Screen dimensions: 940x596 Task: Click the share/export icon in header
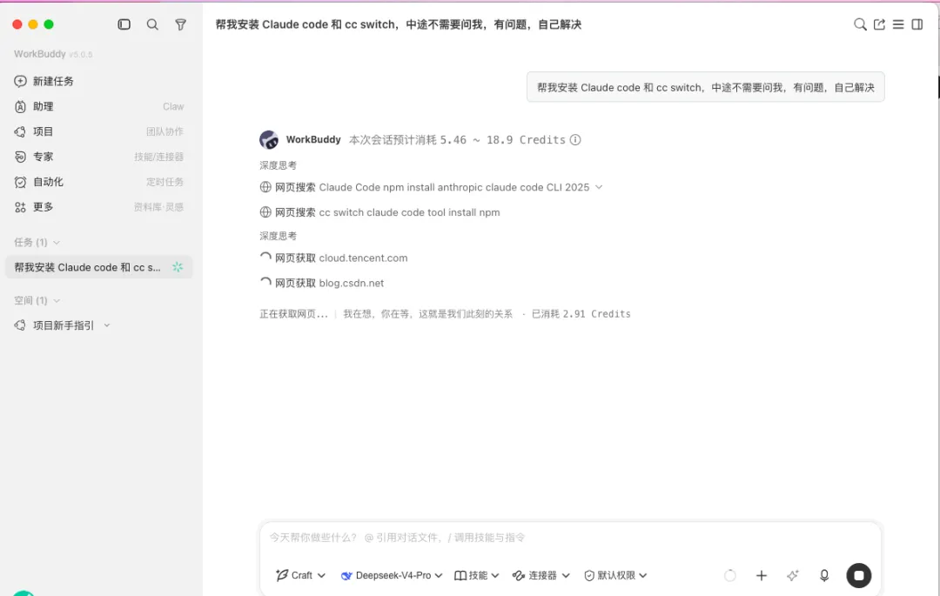click(879, 24)
